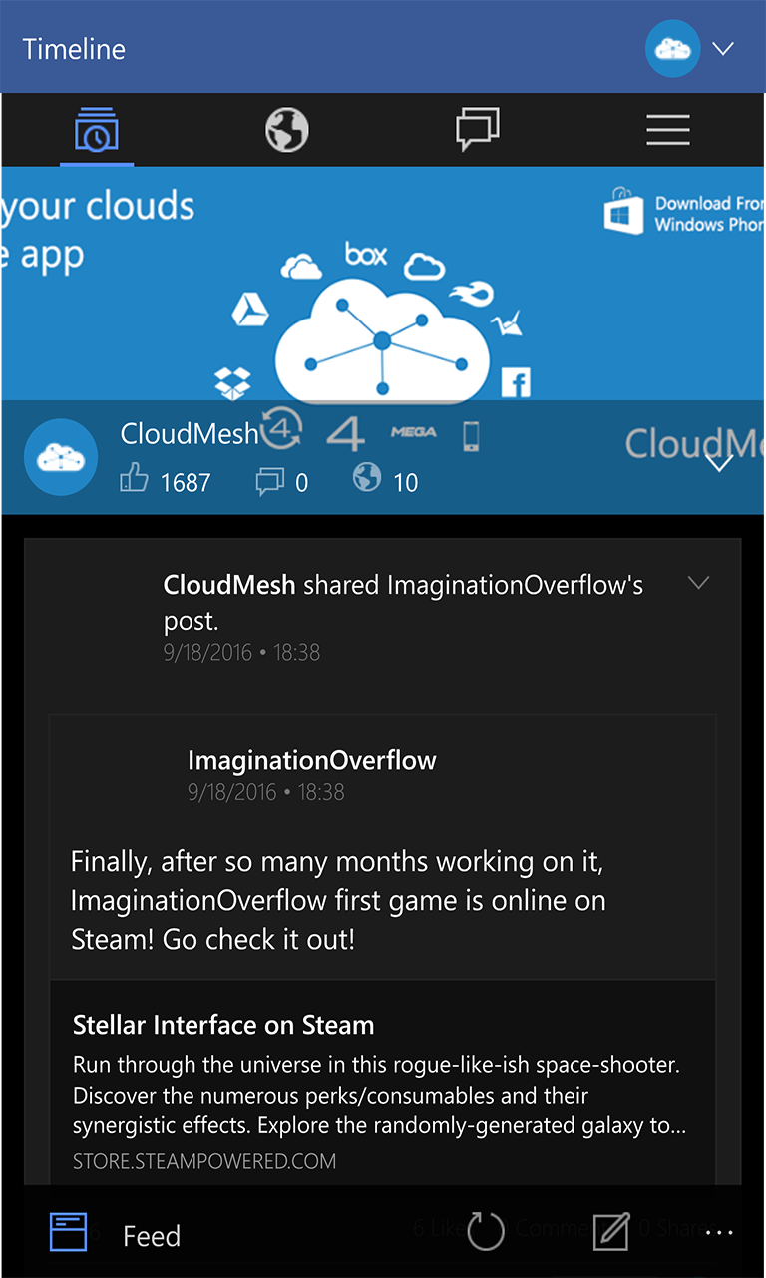Open the ImaginationOverflow post author link
This screenshot has height=1278, width=766.
[311, 760]
